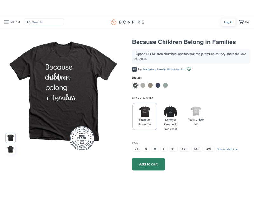Click the Bonfire flame logo
This screenshot has height=200, width=254.
point(114,22)
